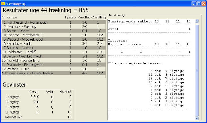Click the '1 stk 4 rigtige' line

click(167, 90)
